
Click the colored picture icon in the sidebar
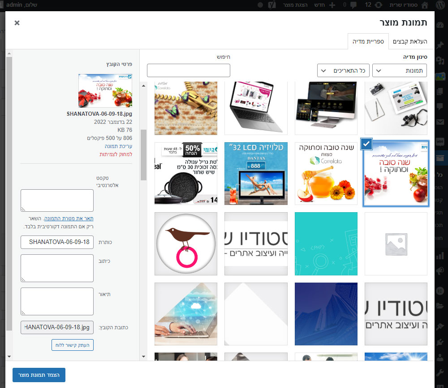tap(440, 76)
